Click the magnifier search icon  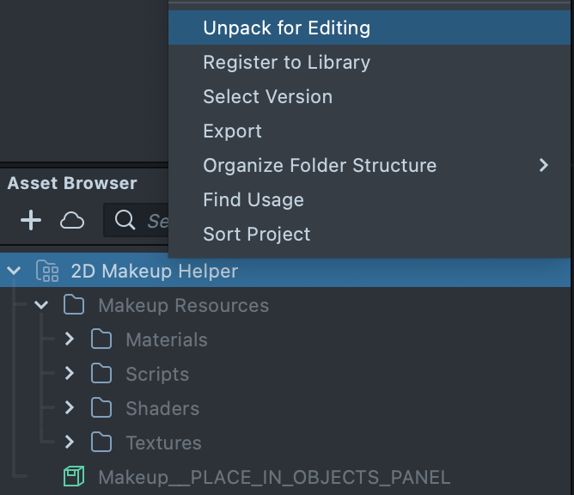coord(125,221)
